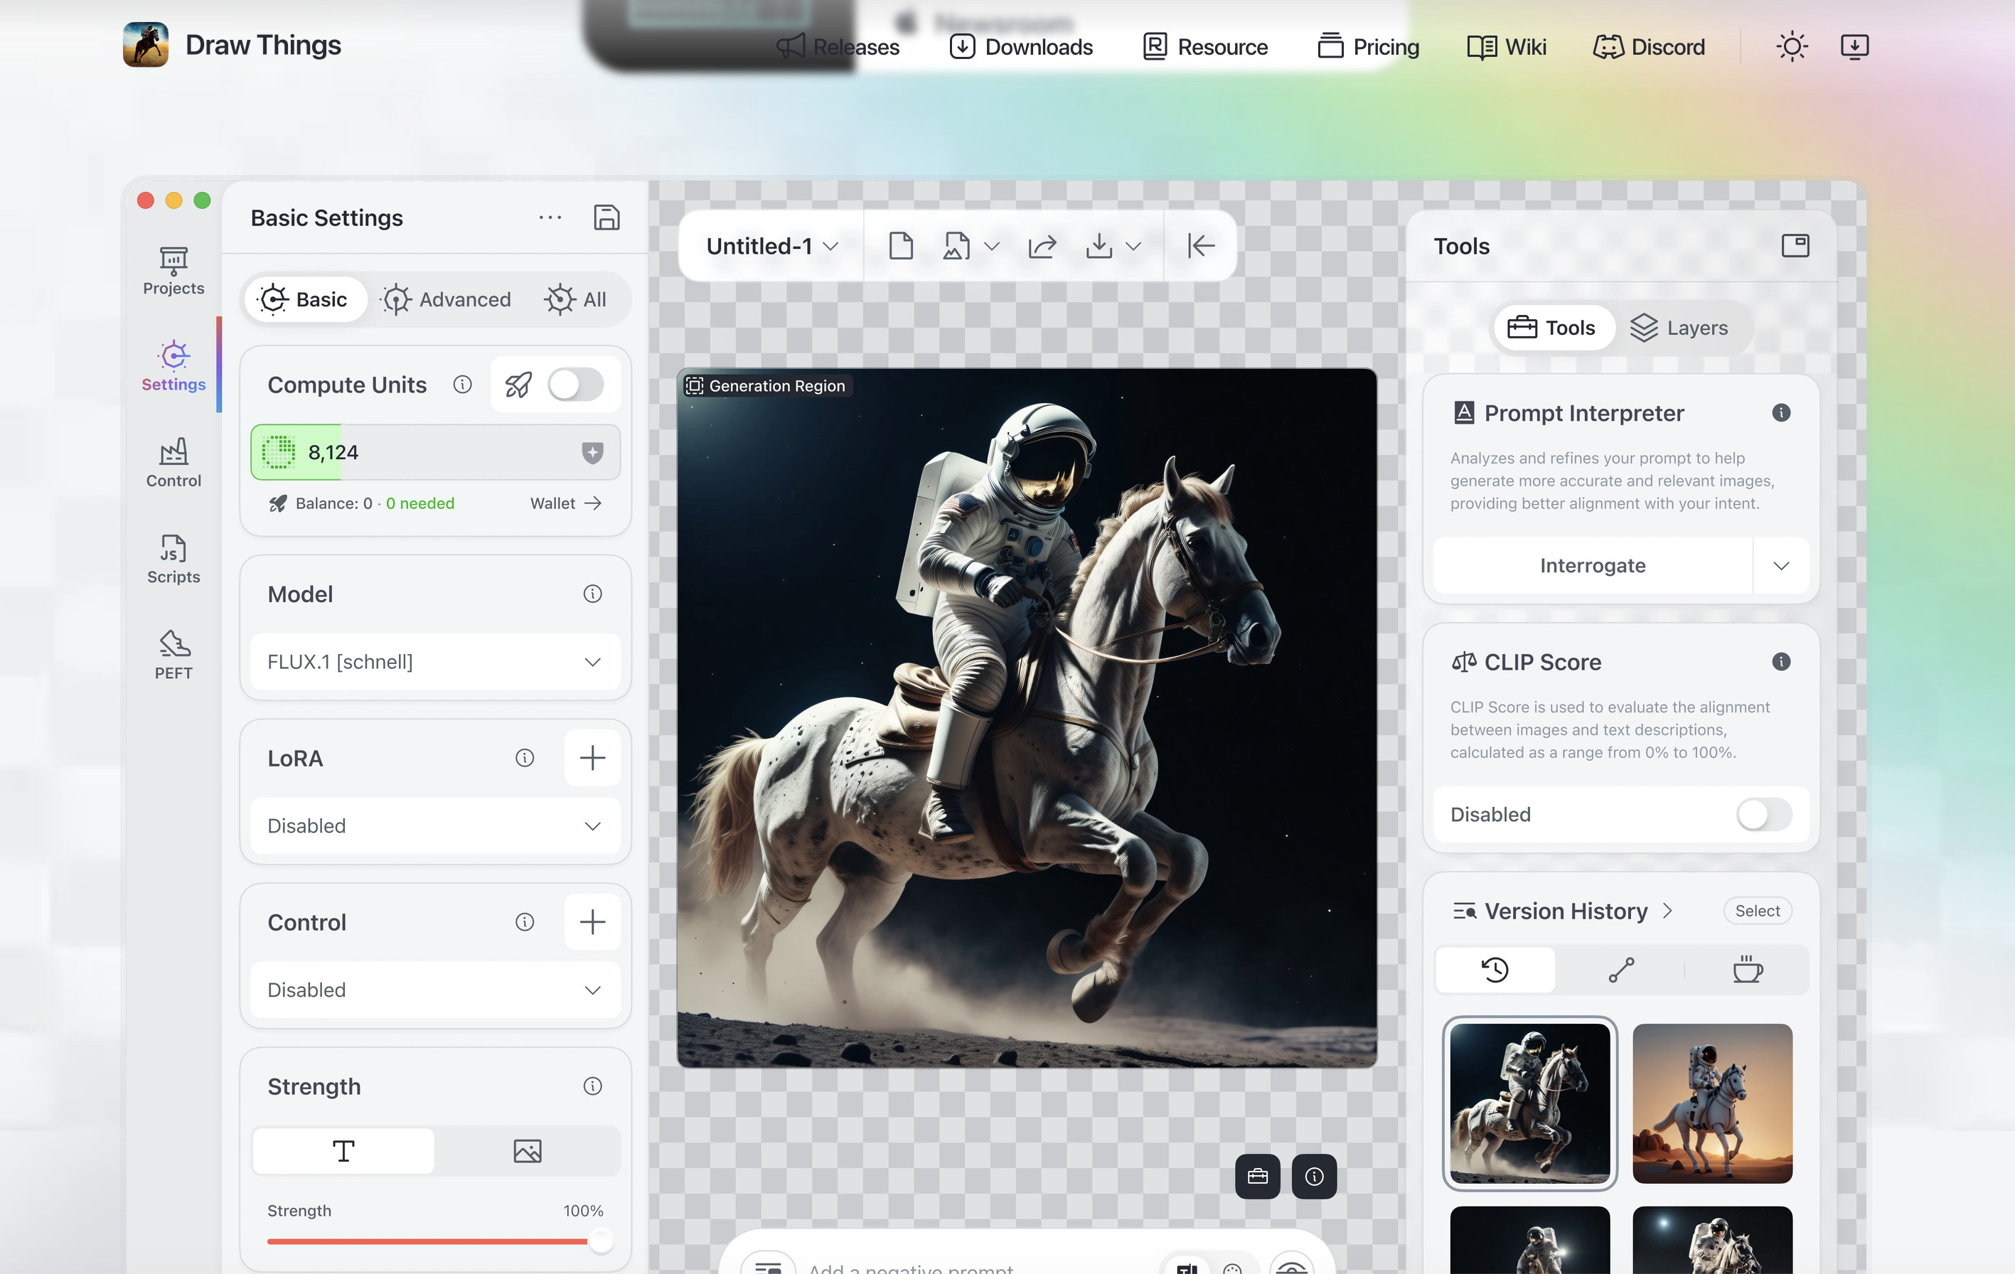Show Strength info
2015x1274 pixels.
tap(592, 1086)
